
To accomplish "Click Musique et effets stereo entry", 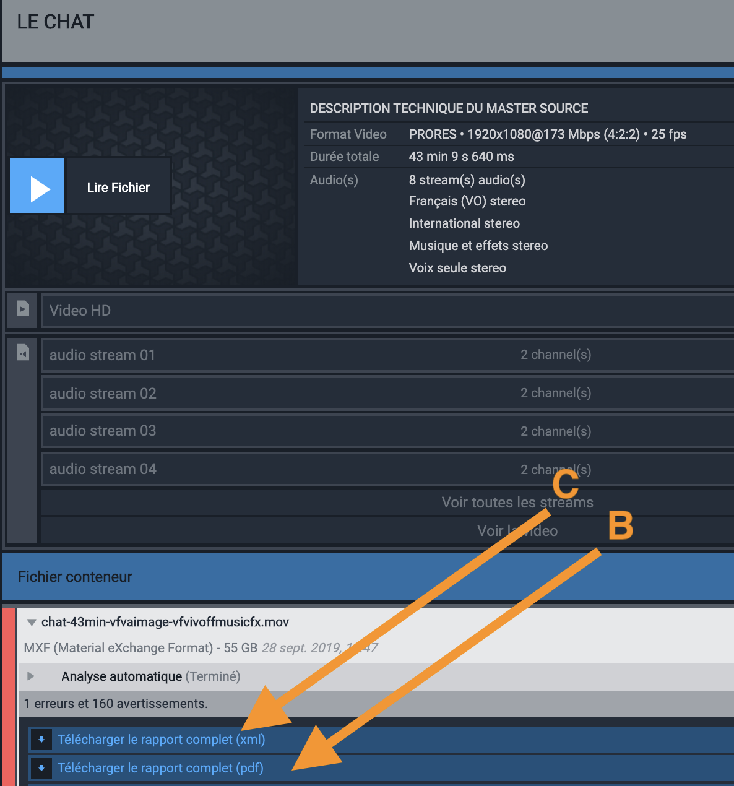I will pos(478,246).
